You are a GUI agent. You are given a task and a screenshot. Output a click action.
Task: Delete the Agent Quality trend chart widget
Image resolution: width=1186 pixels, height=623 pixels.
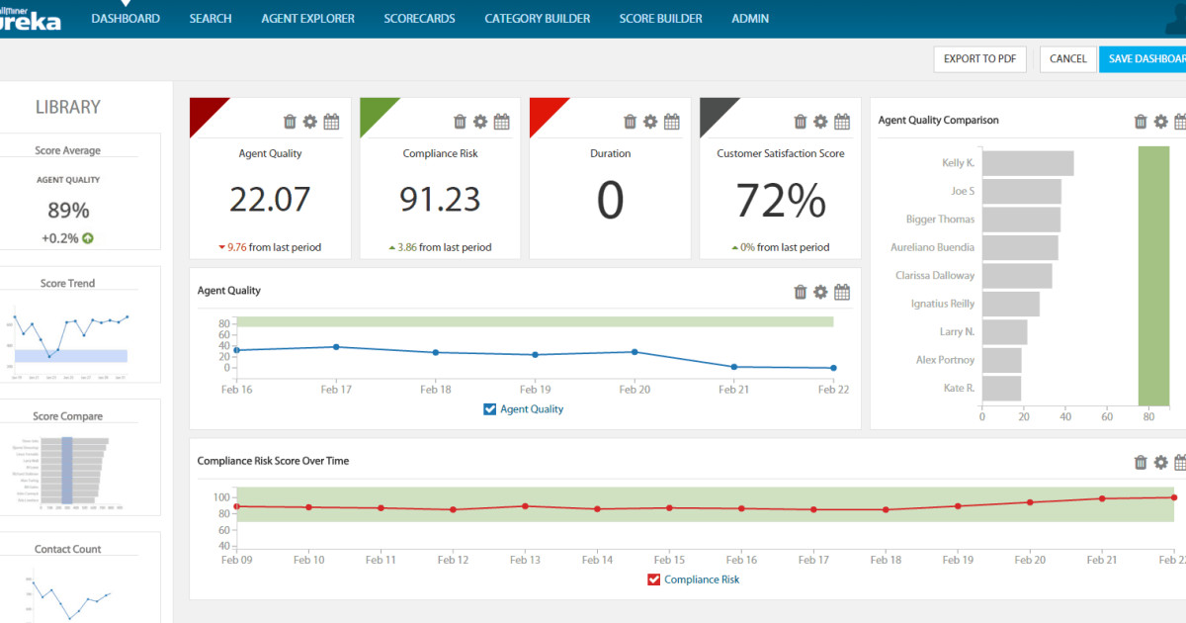tap(800, 292)
